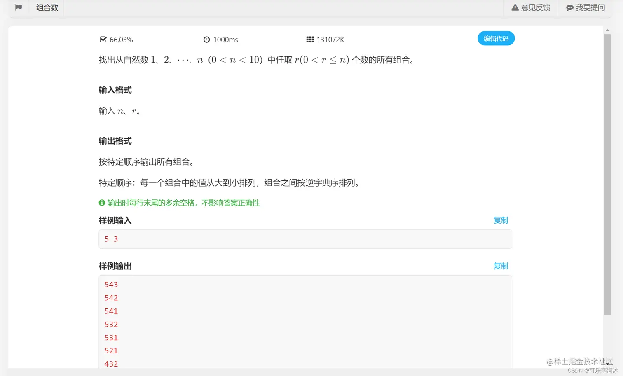Click the 输入格式 section heading
This screenshot has width=623, height=376.
pyautogui.click(x=115, y=90)
